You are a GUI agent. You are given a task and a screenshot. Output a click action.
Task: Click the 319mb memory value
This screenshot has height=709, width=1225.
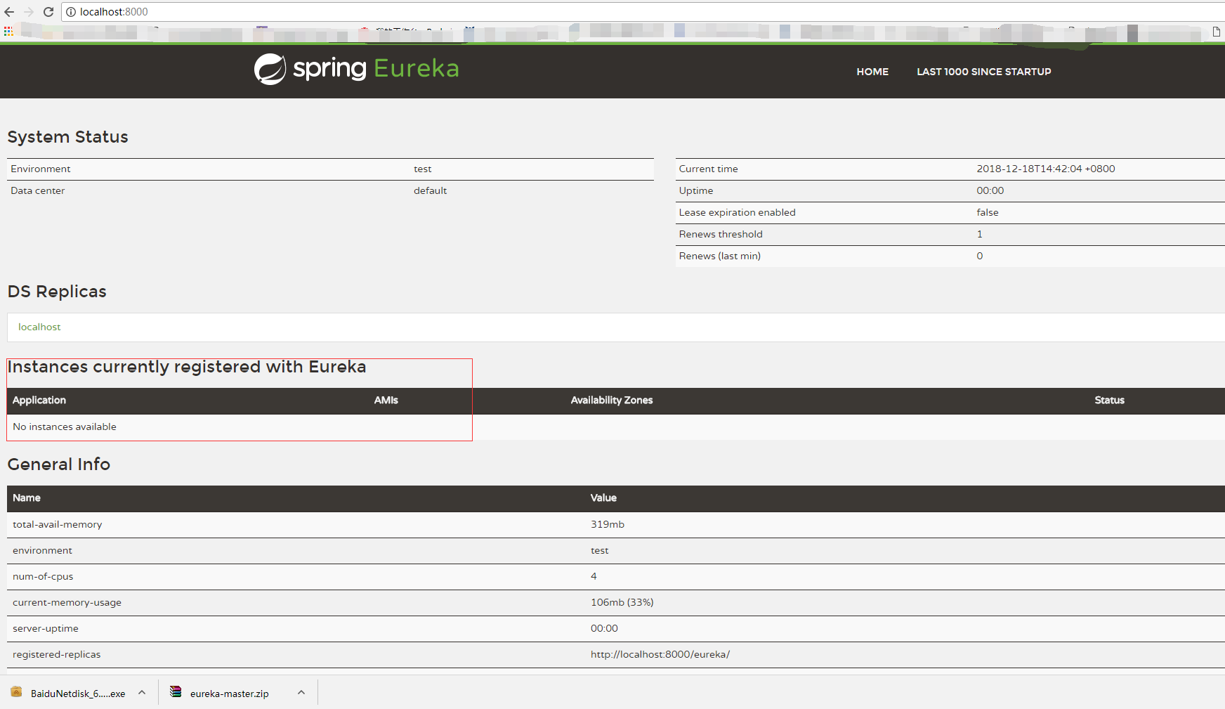pyautogui.click(x=607, y=524)
